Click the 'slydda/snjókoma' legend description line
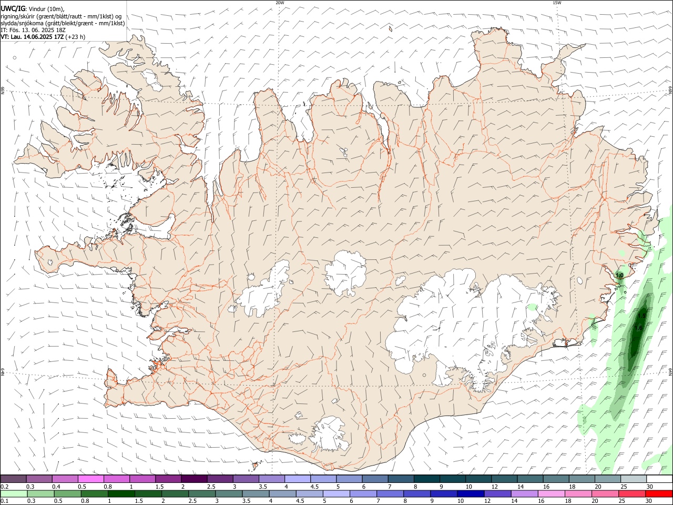 pos(63,23)
